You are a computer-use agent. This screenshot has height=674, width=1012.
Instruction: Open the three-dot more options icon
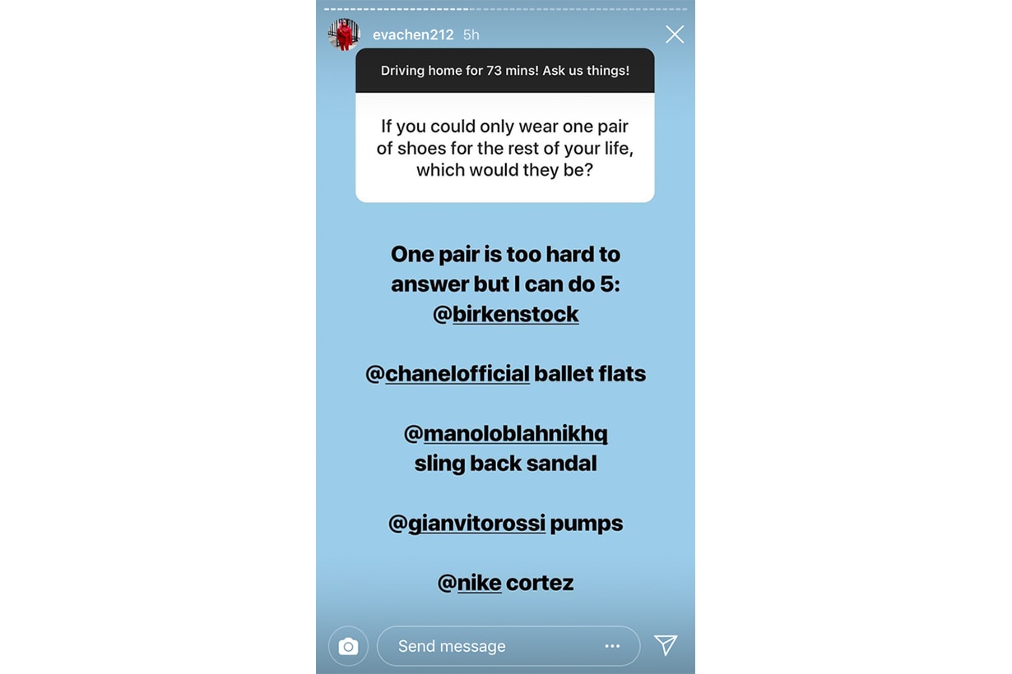click(x=612, y=646)
